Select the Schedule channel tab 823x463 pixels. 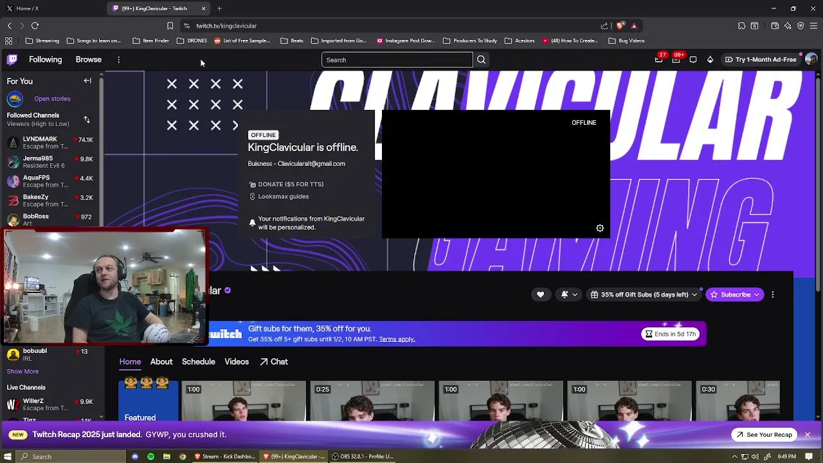tap(198, 361)
